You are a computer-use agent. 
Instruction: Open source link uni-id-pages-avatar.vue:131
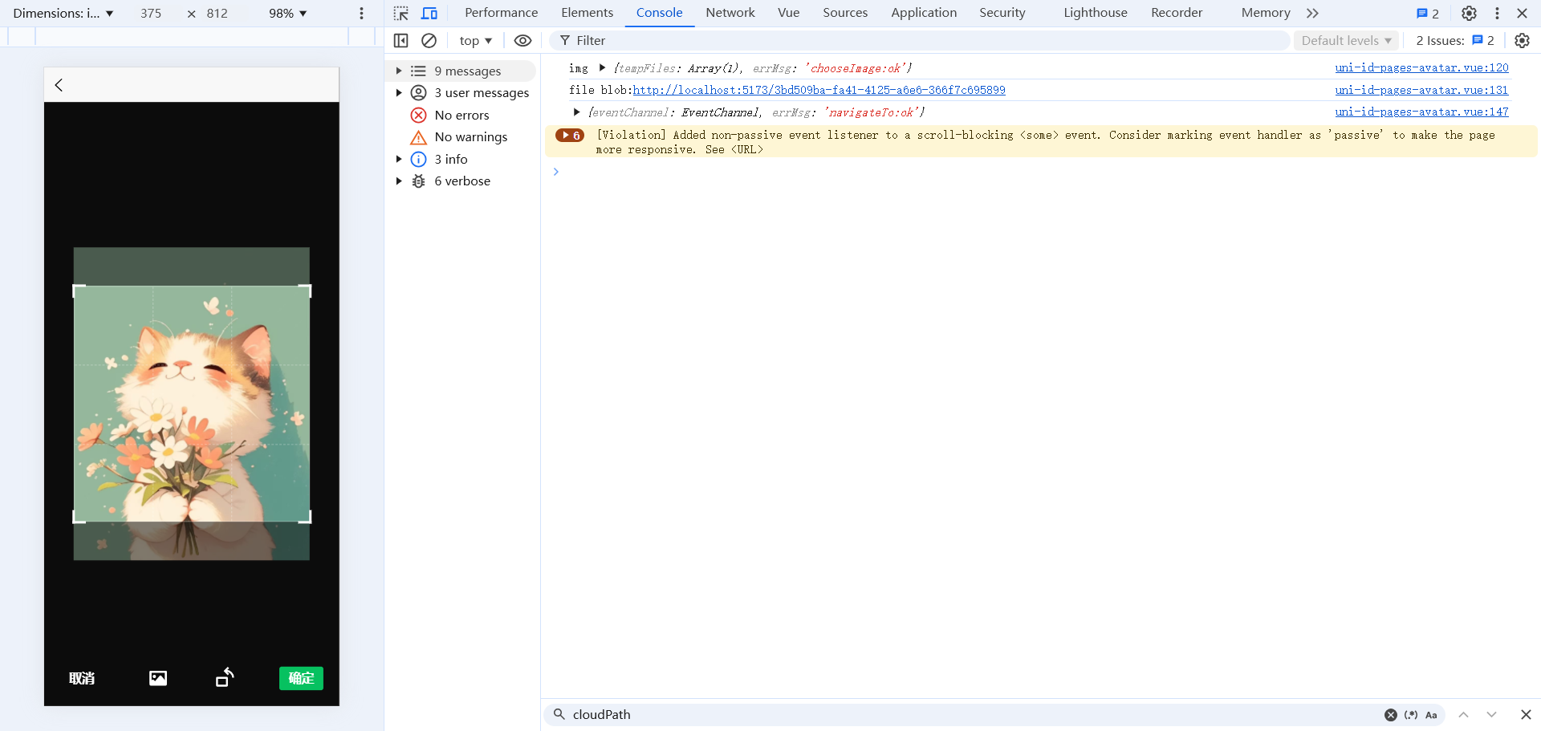point(1421,90)
